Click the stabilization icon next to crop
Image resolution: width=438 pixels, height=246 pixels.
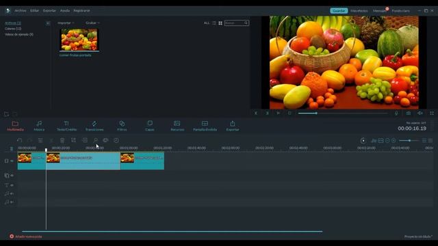click(85, 140)
